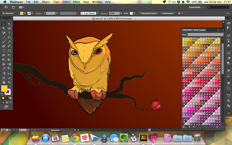Reset to default fill and stroke
This screenshot has height=145, width=232.
(x=2, y=94)
